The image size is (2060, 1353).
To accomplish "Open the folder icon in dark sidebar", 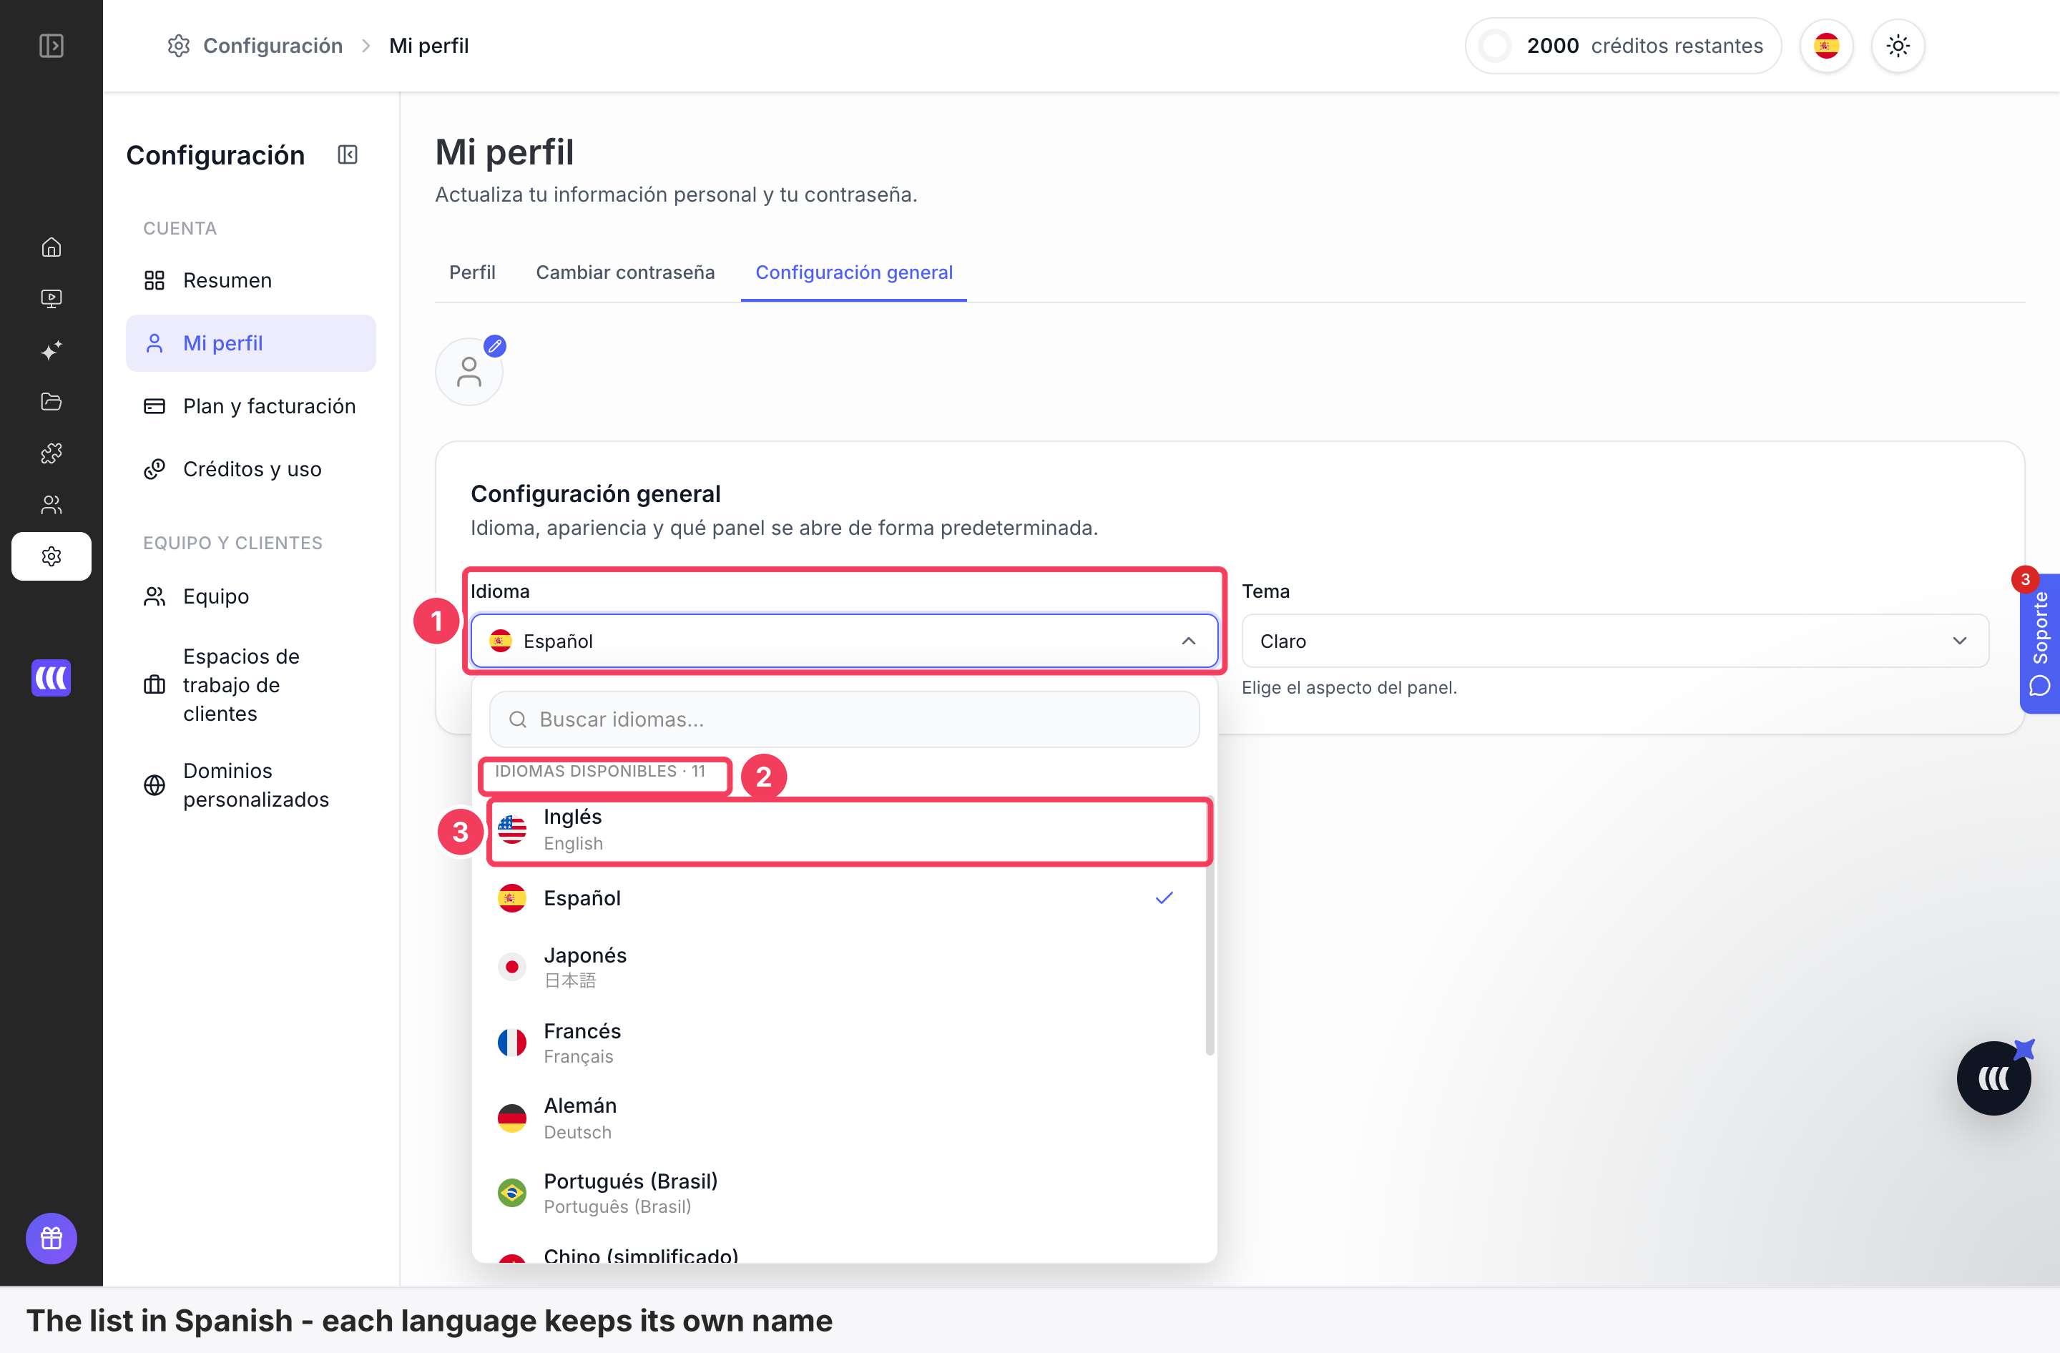I will (51, 401).
